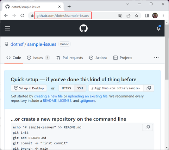Open GitHub hamburger navigation menu
This screenshot has width=169, height=150.
click(7, 28)
